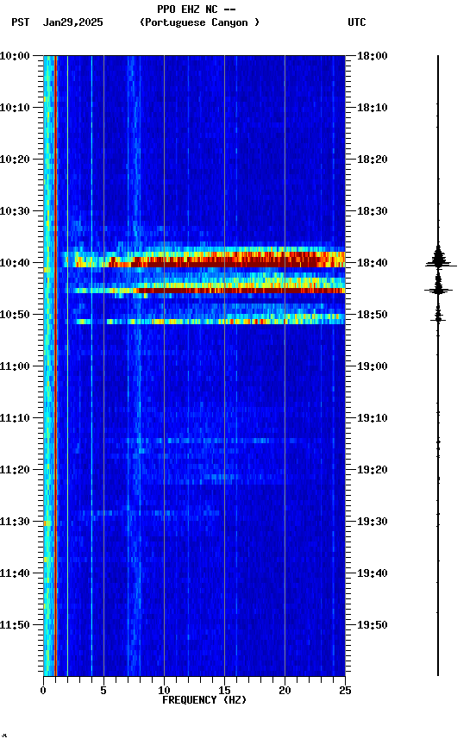Click the PST time label 10:30
The image size is (476, 745).
point(15,211)
